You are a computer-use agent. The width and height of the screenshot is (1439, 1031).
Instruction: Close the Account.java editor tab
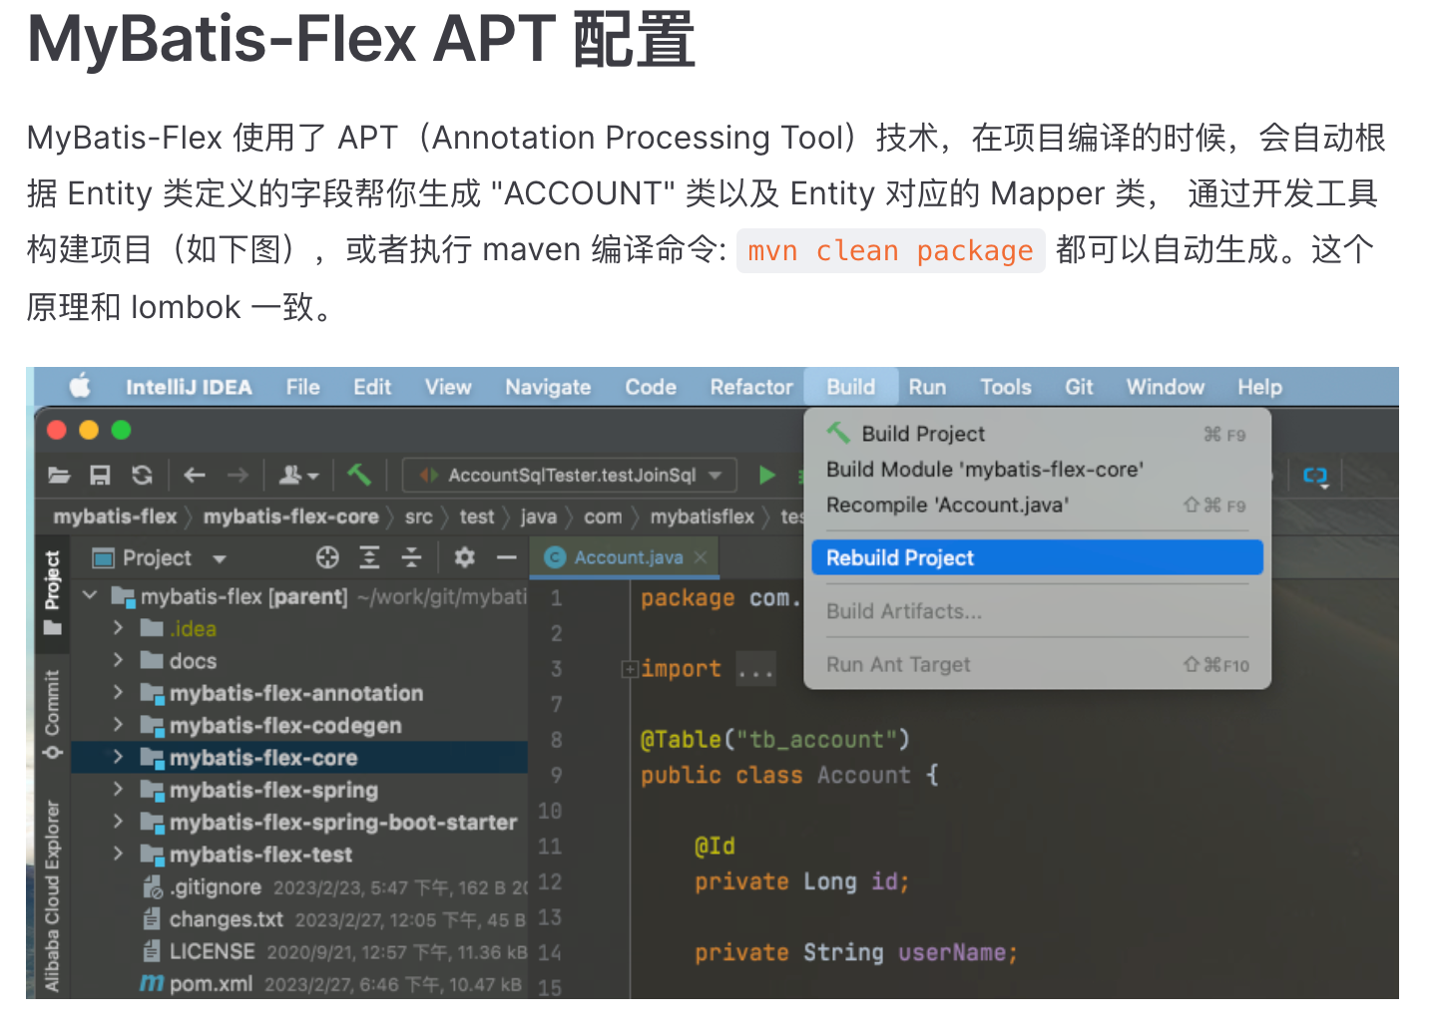pos(701,557)
